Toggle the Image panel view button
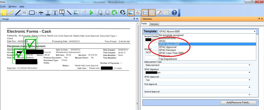Screen dimensions: 264x110 pos(131,13)
